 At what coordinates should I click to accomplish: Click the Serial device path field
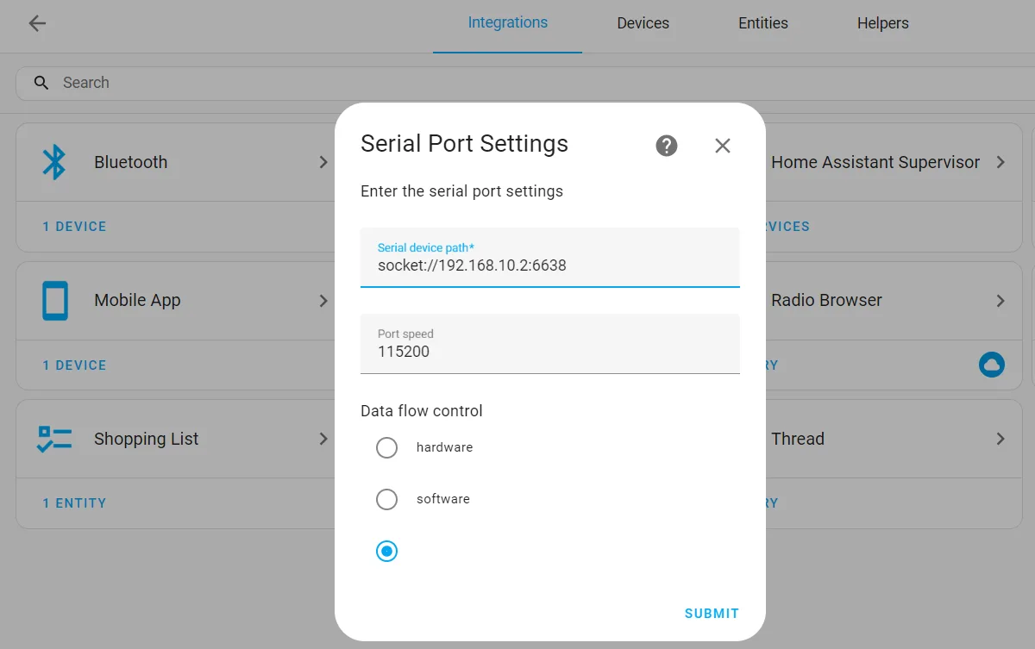click(x=549, y=265)
